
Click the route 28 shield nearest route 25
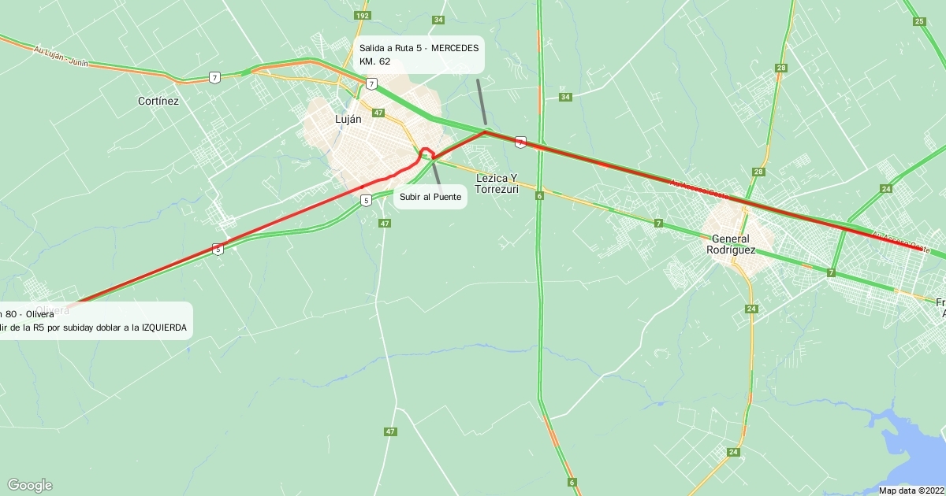click(x=780, y=68)
